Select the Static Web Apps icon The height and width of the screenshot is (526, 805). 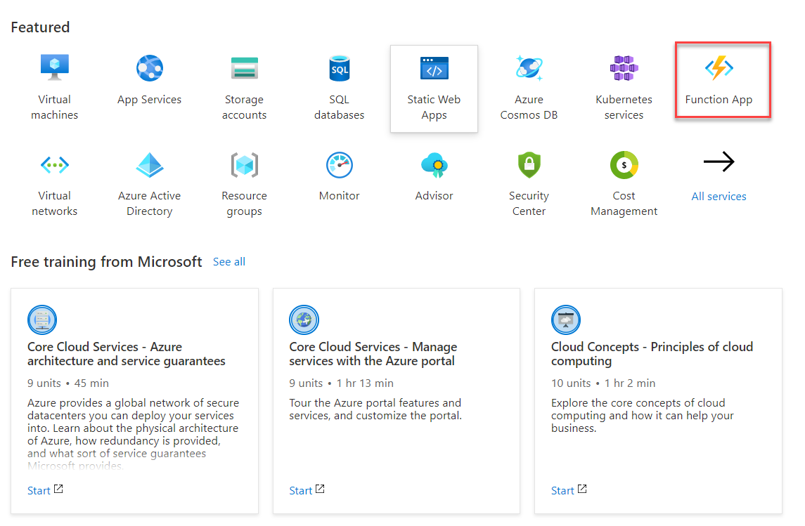tap(434, 67)
